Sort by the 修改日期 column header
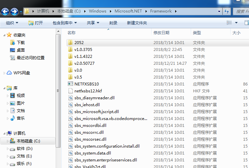Viewport: 249px width, 168px height. coord(161,33)
